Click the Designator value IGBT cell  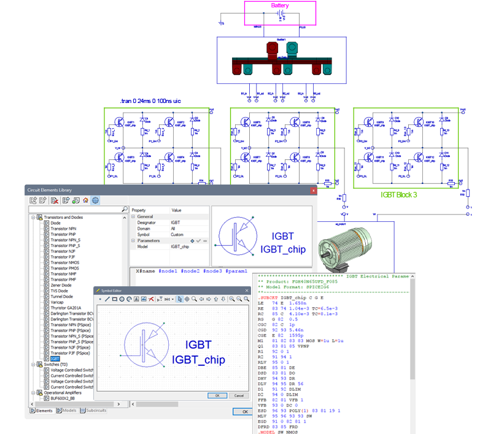189,223
